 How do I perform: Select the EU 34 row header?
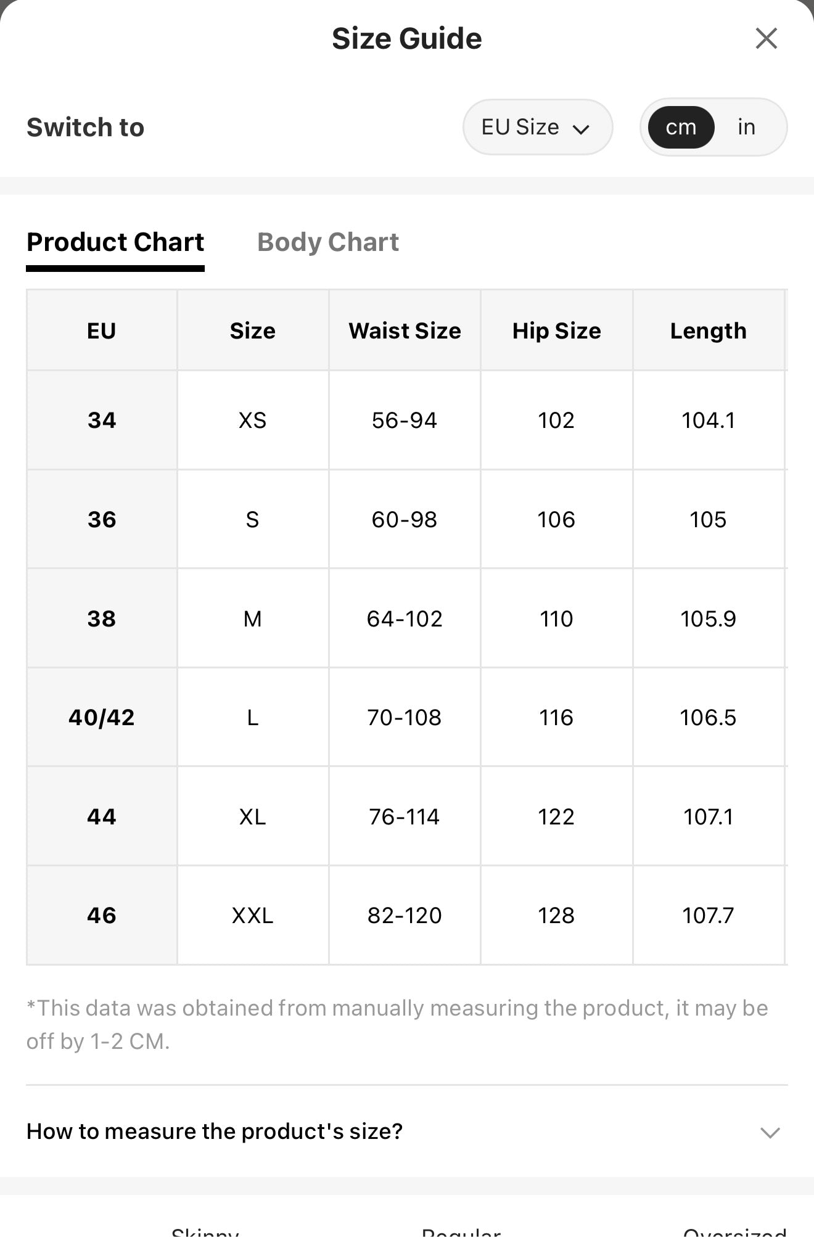pyautogui.click(x=102, y=420)
